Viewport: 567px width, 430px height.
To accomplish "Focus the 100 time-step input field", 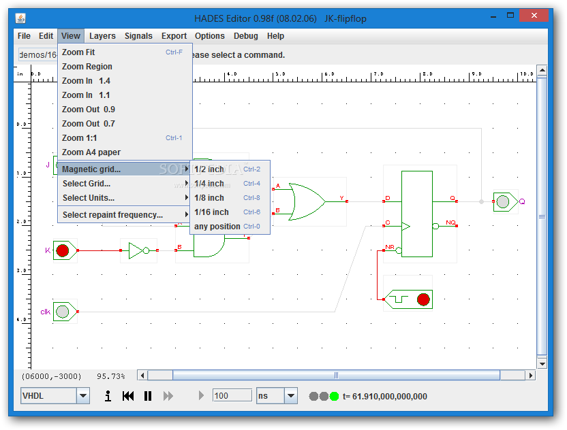I will point(232,396).
